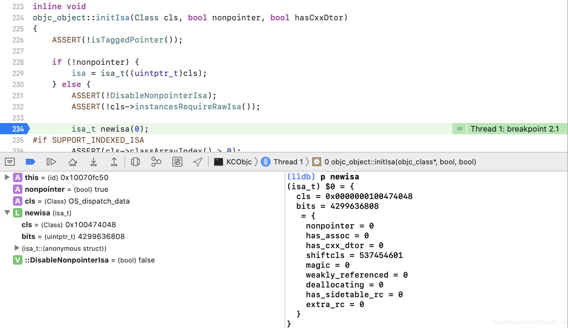Click the purple A icon next to cls
This screenshot has height=328, width=568.
coord(18,201)
